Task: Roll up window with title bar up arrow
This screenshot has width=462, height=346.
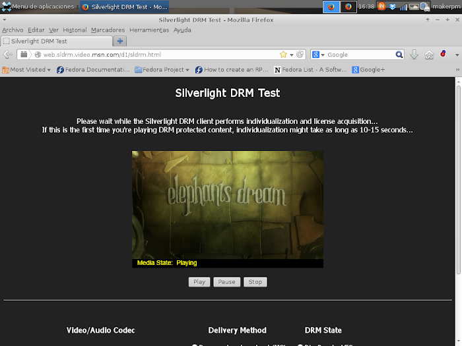Action: [428, 20]
